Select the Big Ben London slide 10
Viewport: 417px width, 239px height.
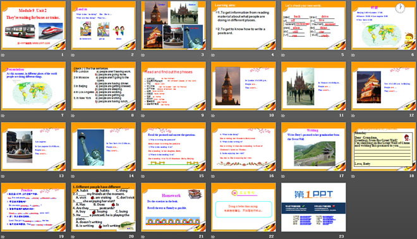(x=243, y=86)
